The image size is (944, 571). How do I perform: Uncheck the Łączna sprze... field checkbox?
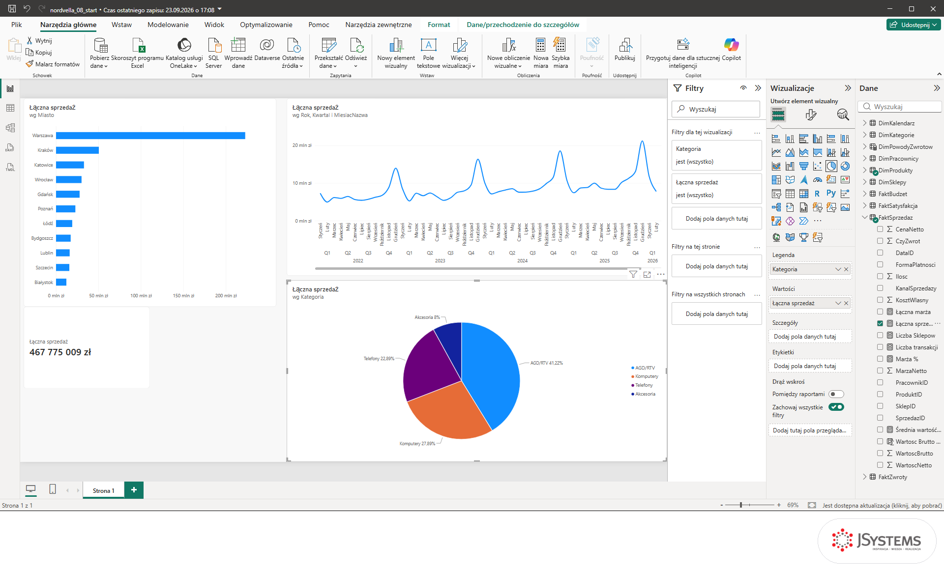click(880, 323)
